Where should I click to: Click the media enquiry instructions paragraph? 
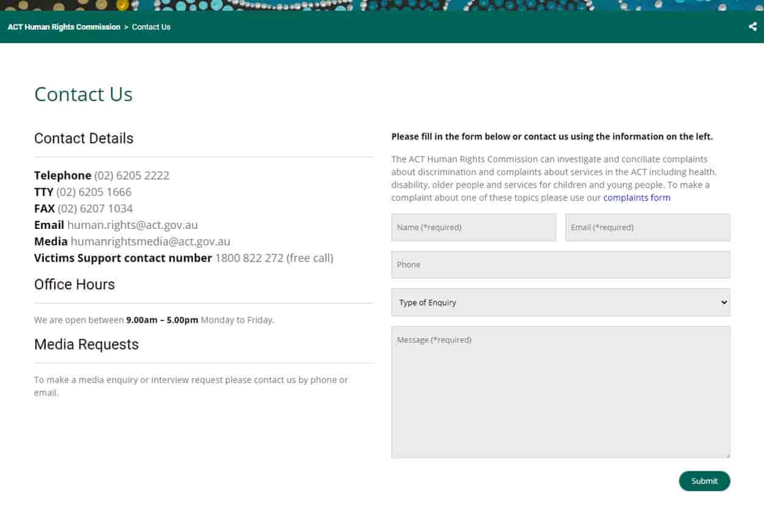click(191, 386)
